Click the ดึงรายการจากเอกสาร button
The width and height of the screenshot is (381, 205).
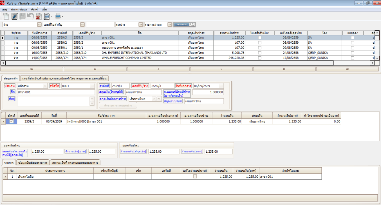(x=118, y=105)
